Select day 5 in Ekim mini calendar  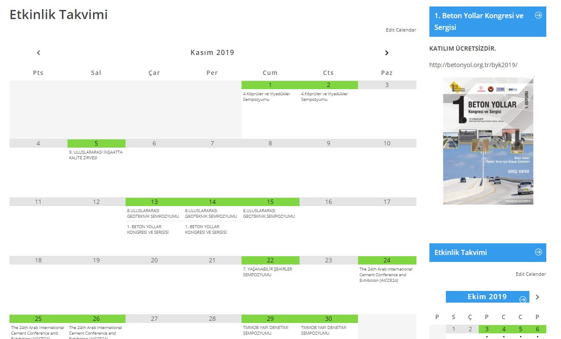coord(521,329)
